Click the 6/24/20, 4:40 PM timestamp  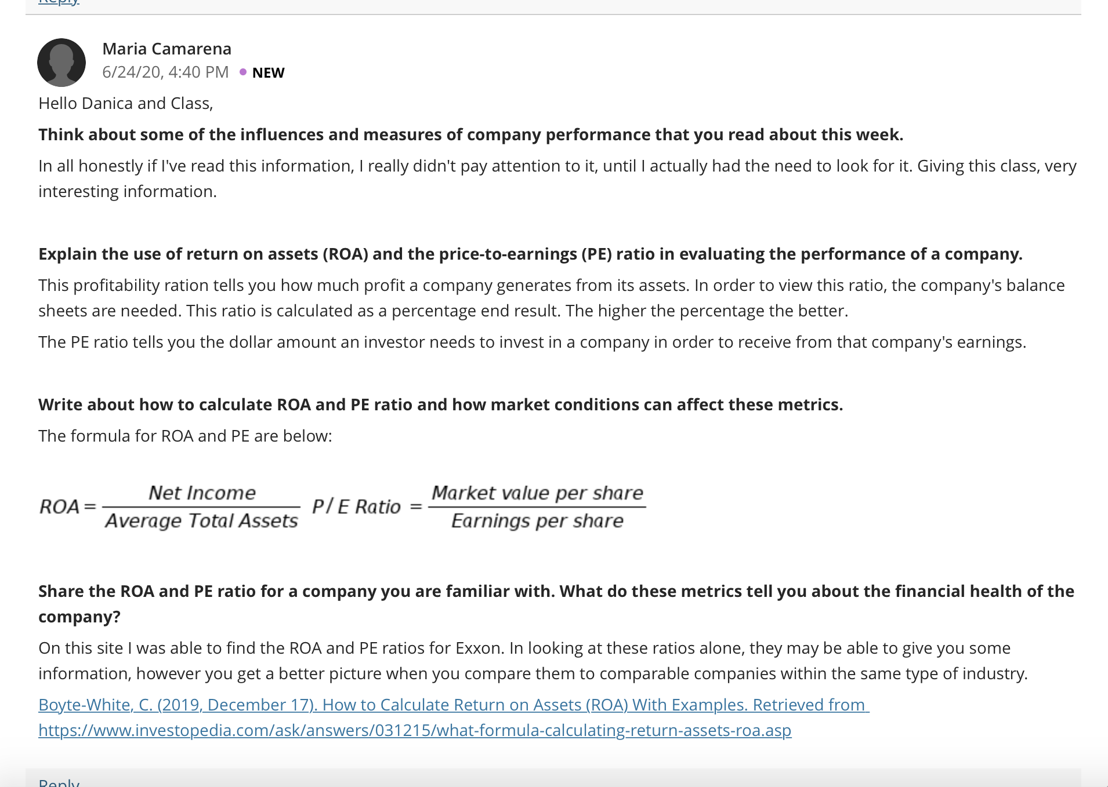(x=165, y=72)
